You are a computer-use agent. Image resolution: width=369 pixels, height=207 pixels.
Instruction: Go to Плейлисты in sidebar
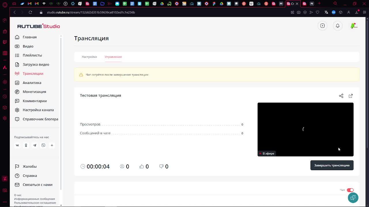32,55
